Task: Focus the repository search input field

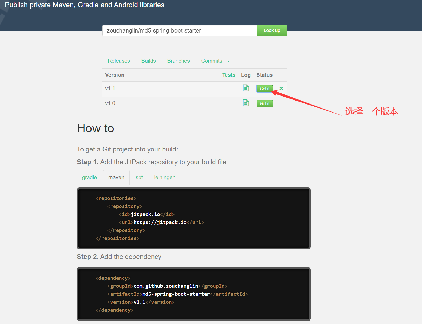Action: point(179,30)
